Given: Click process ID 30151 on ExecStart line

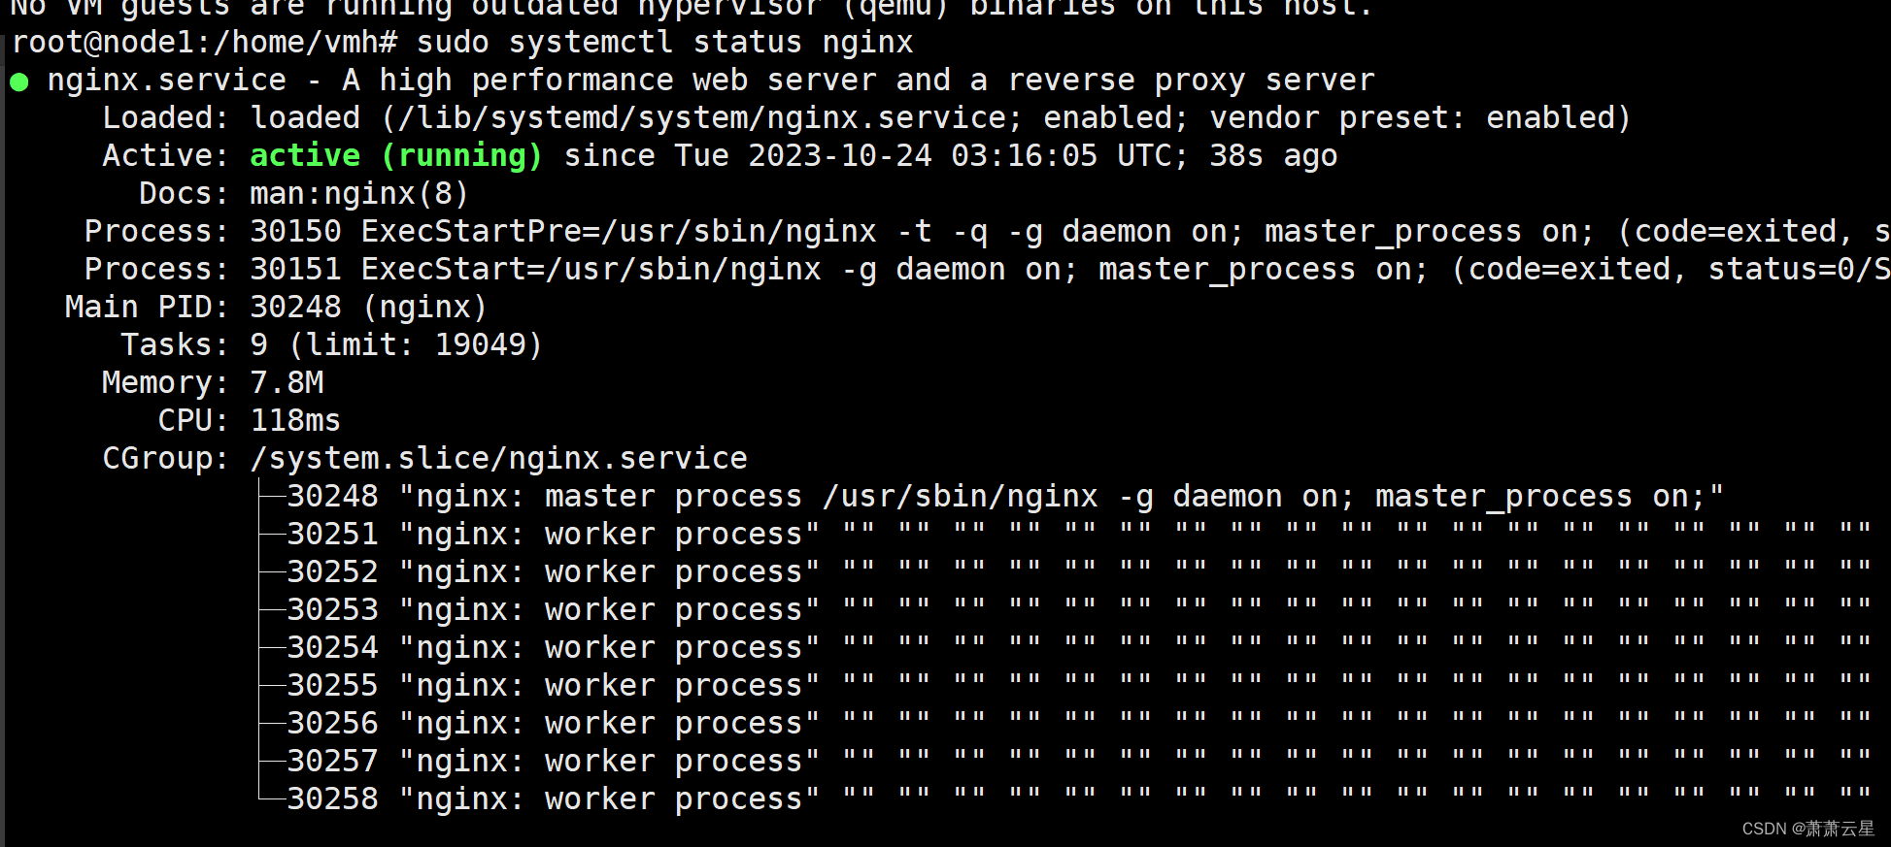Looking at the screenshot, I should click(295, 270).
